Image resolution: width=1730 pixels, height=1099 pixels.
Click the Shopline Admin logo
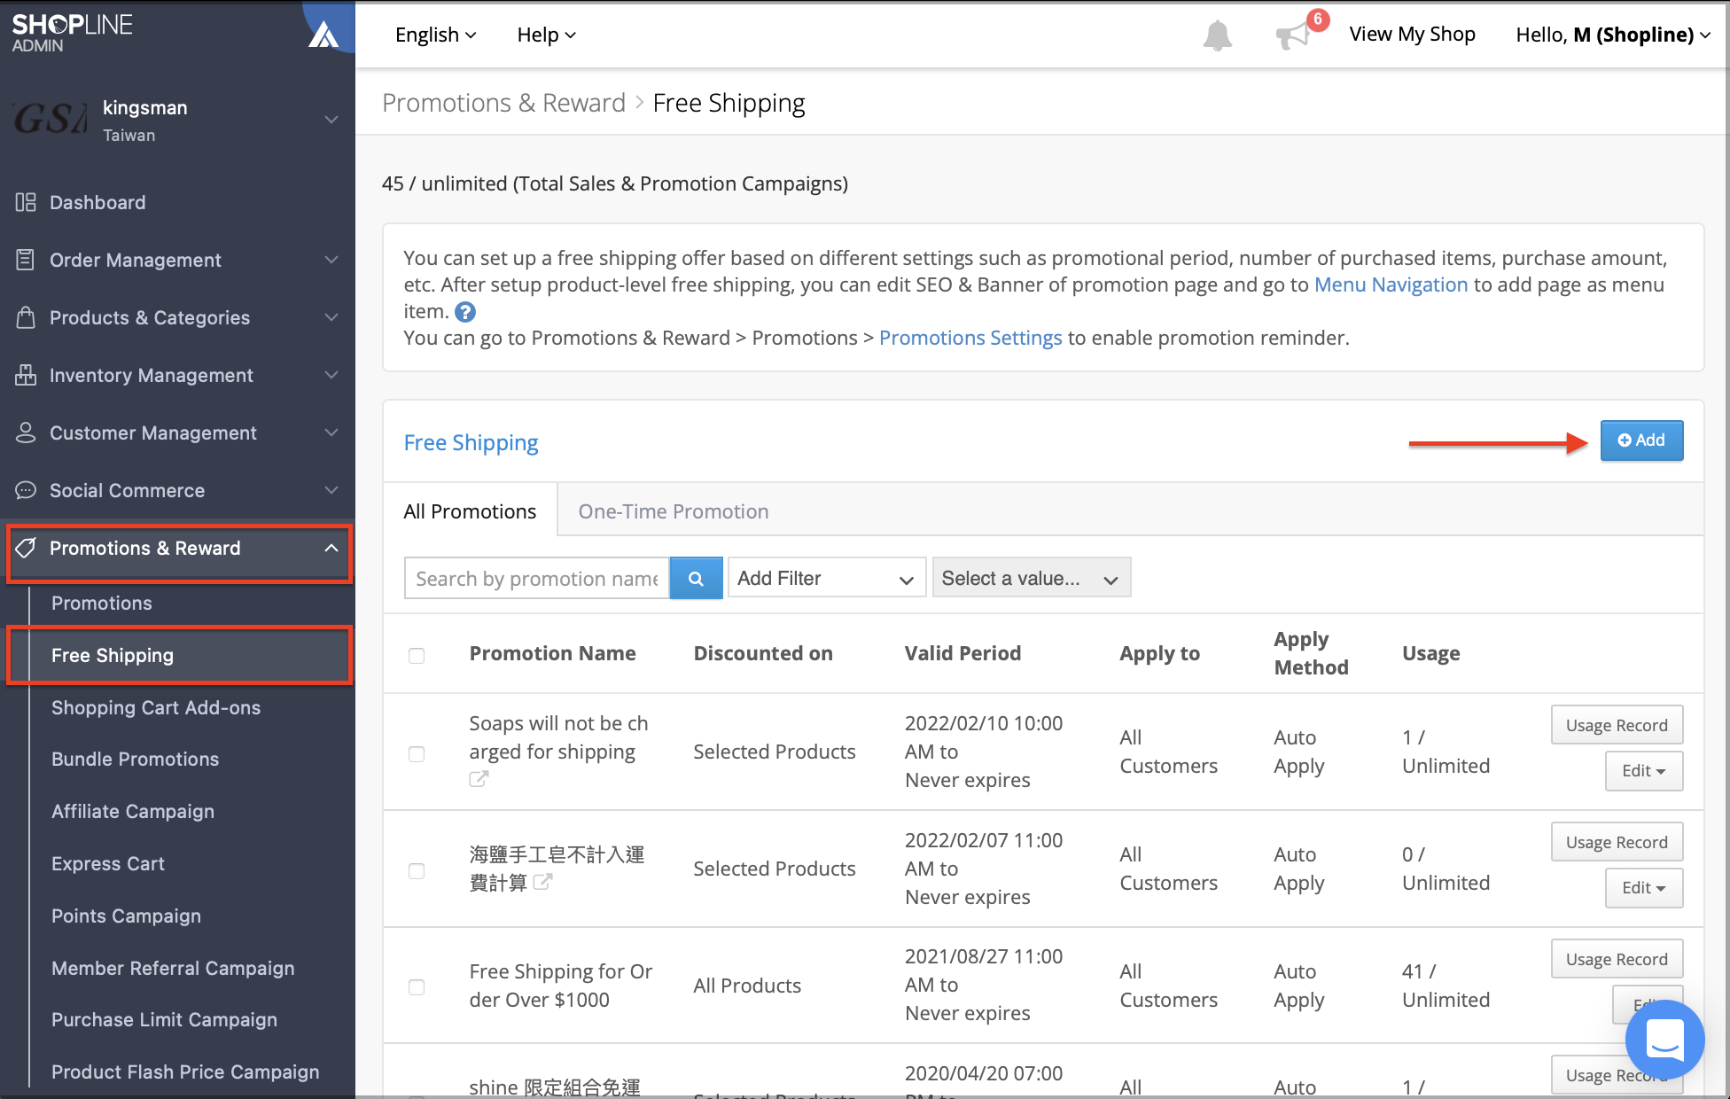tap(71, 32)
